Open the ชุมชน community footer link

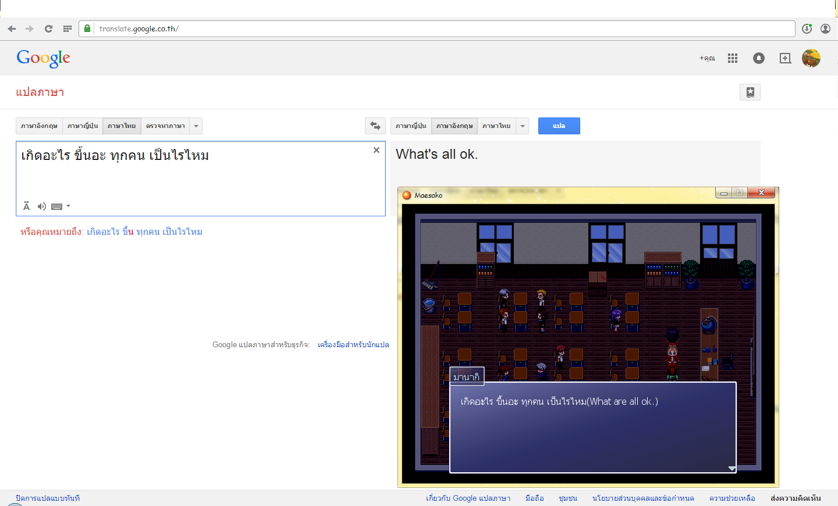point(568,498)
